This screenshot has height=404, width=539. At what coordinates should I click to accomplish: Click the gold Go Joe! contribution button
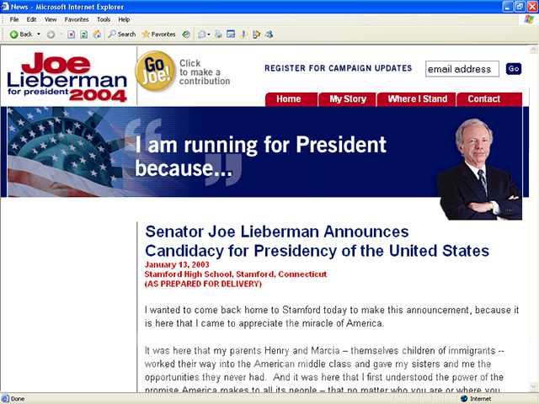[155, 72]
